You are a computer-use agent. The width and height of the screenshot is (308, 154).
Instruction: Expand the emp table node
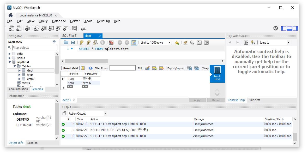click(x=20, y=75)
